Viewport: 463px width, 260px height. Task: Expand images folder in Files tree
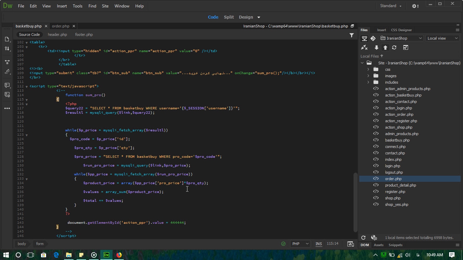[x=368, y=76]
